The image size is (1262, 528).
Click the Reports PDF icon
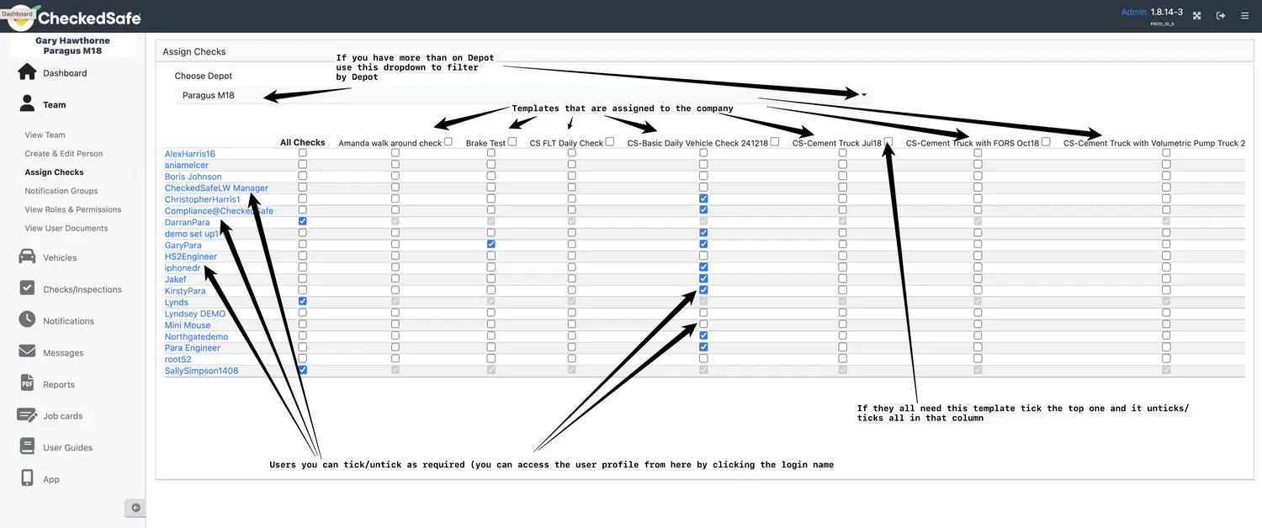tap(27, 383)
